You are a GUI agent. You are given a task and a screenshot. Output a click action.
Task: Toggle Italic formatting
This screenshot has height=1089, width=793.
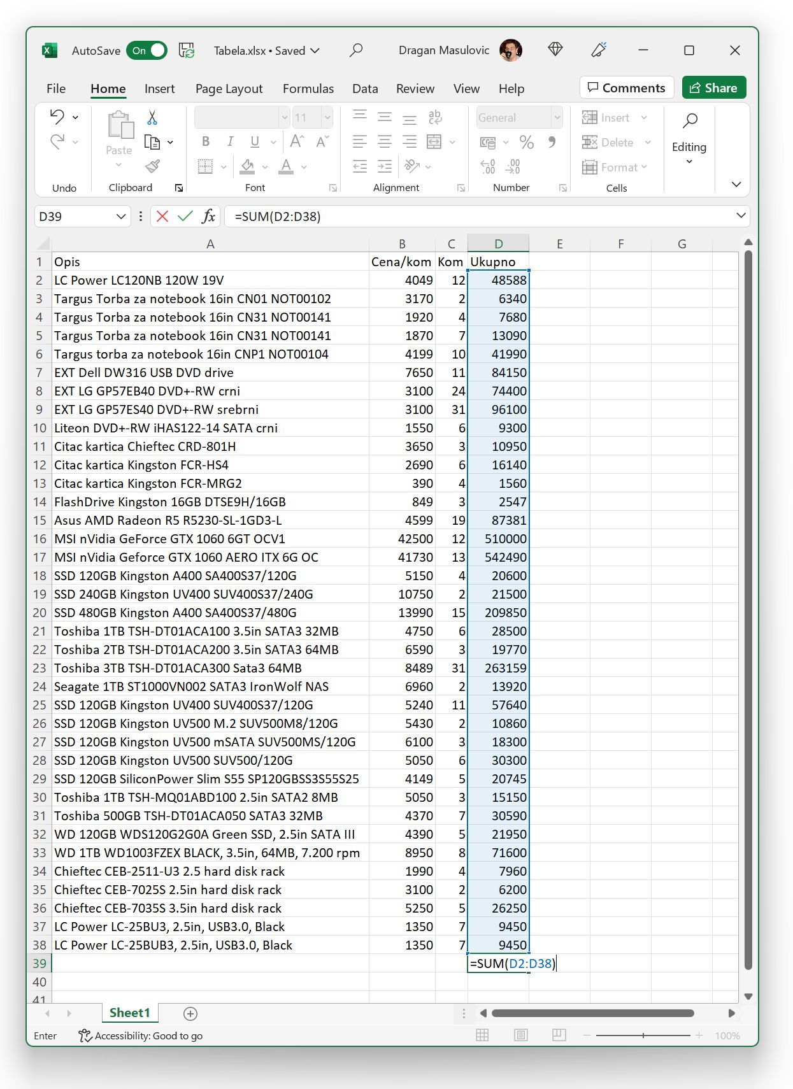click(230, 141)
